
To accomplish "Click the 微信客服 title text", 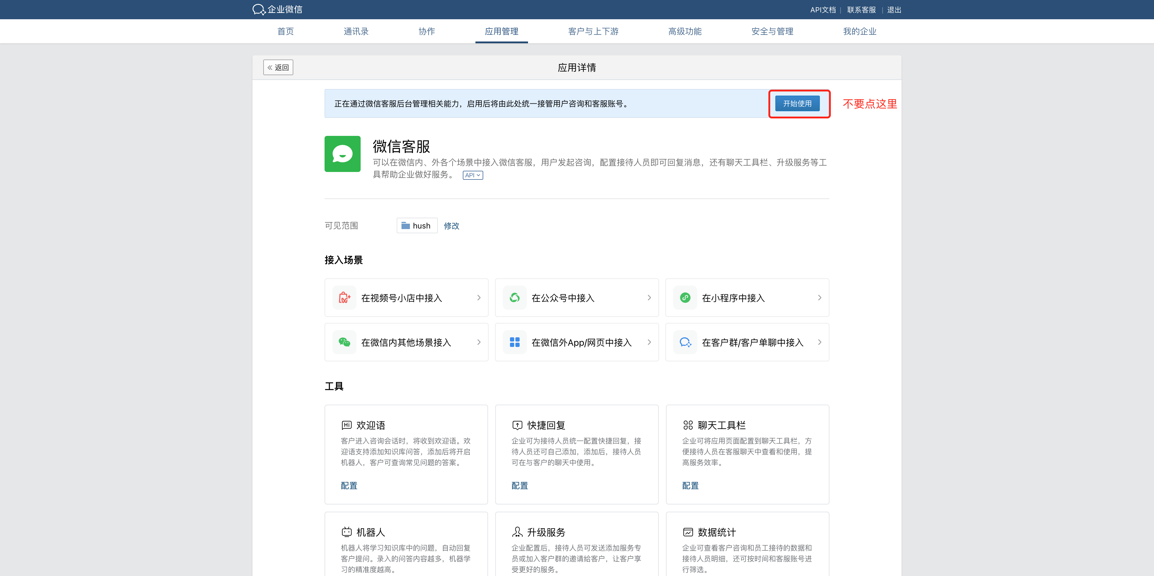I will click(x=401, y=146).
